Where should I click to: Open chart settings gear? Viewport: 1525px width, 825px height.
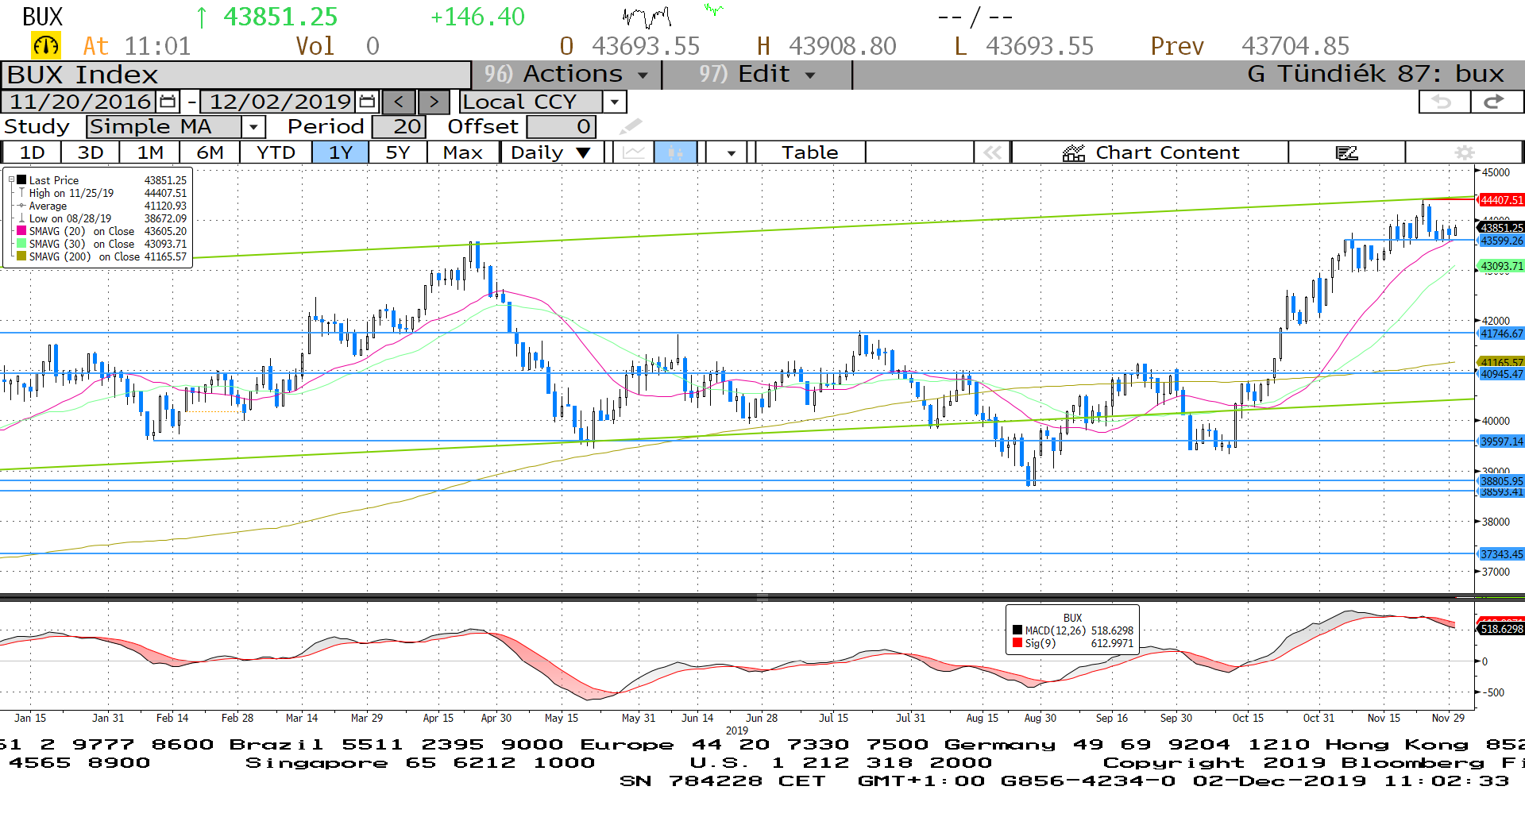pyautogui.click(x=1464, y=152)
